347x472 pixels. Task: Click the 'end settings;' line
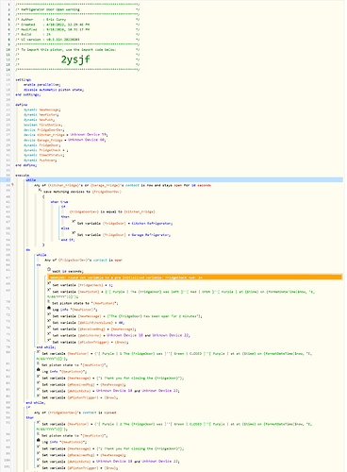(x=28, y=94)
